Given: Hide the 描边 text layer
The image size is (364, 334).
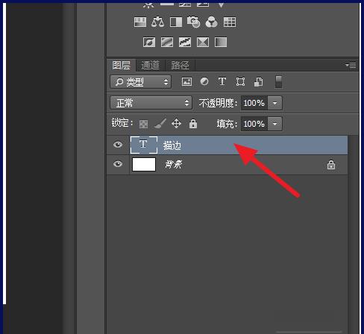Looking at the screenshot, I should click(118, 145).
